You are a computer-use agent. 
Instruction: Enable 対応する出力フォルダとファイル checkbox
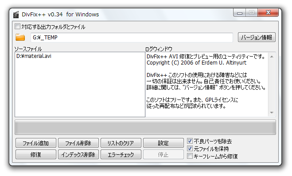(x=18, y=27)
